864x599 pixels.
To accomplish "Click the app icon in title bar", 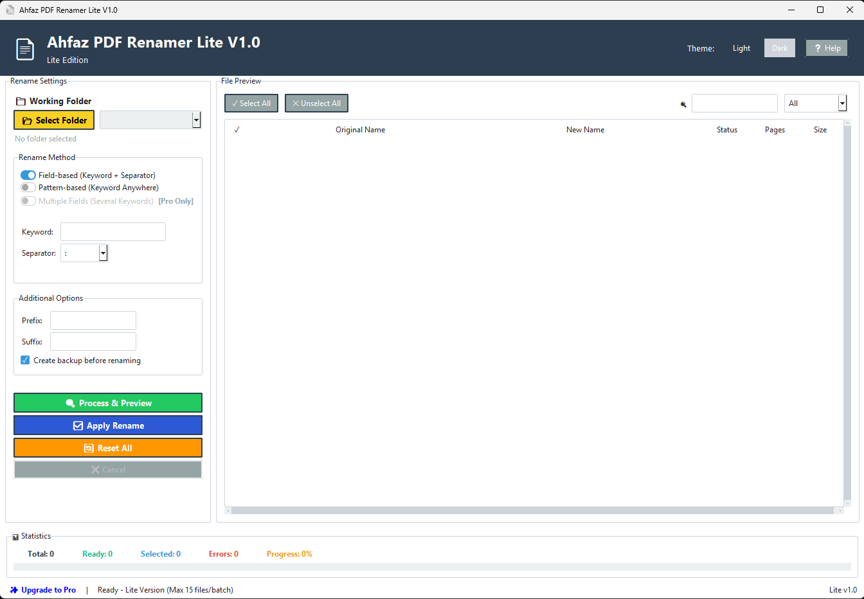I will (x=10, y=10).
